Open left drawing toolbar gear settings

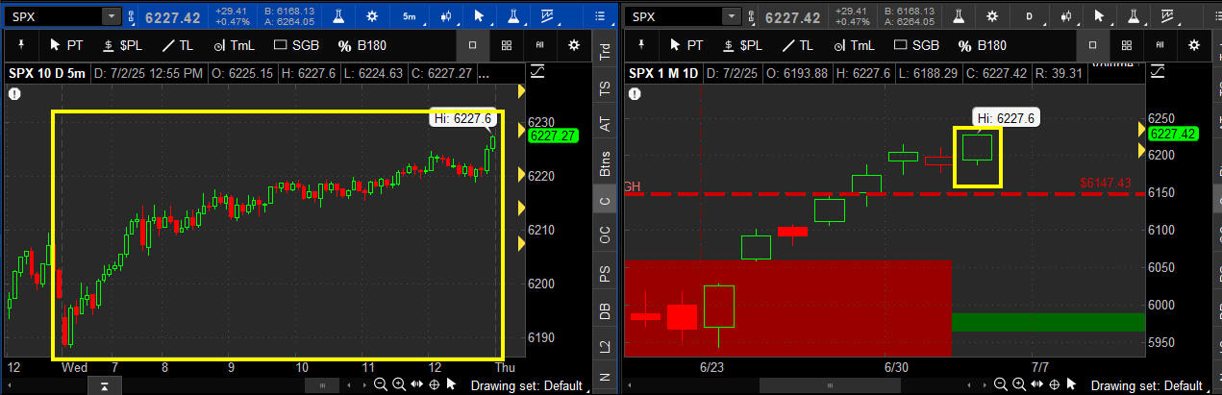(x=574, y=45)
